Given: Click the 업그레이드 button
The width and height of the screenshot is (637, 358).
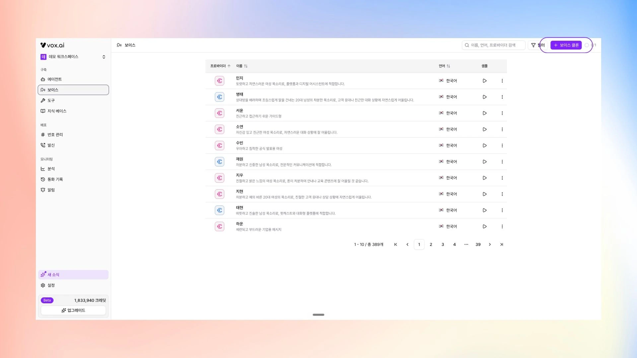Looking at the screenshot, I should point(73,311).
